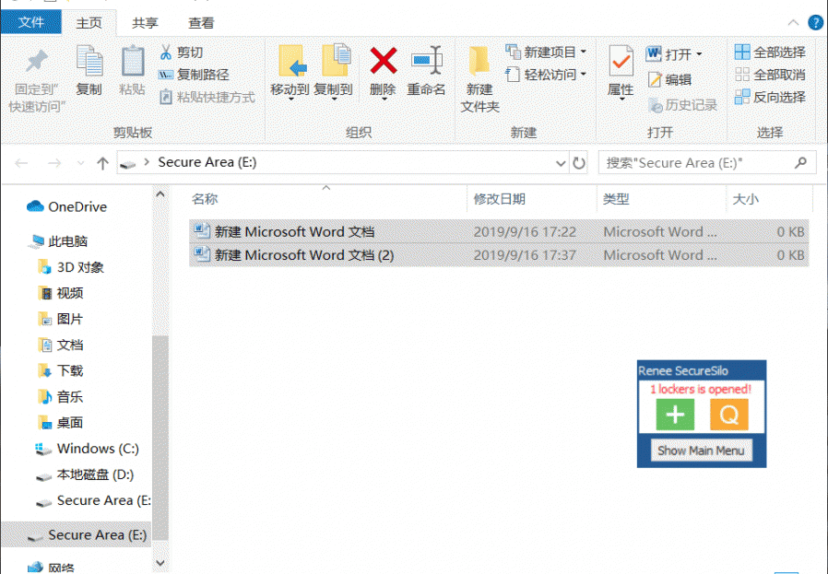Click Select All (全部选择) in ribbon
Screen dimensions: 828x574
770,53
